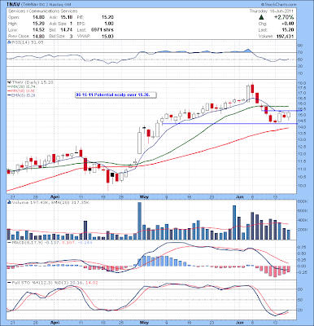Viewport: 314px width, 326px height.
Task: Click the Volume panel legend icon
Action: pos(9,202)
